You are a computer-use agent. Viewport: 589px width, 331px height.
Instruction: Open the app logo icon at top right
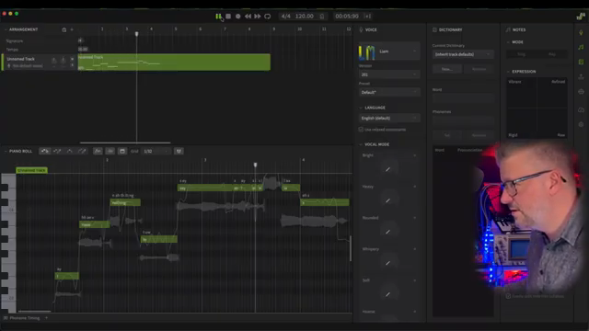(x=581, y=17)
